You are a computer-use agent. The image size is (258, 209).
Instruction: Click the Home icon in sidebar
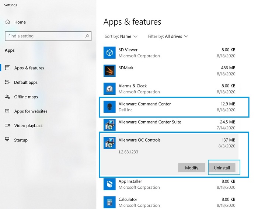(7, 22)
